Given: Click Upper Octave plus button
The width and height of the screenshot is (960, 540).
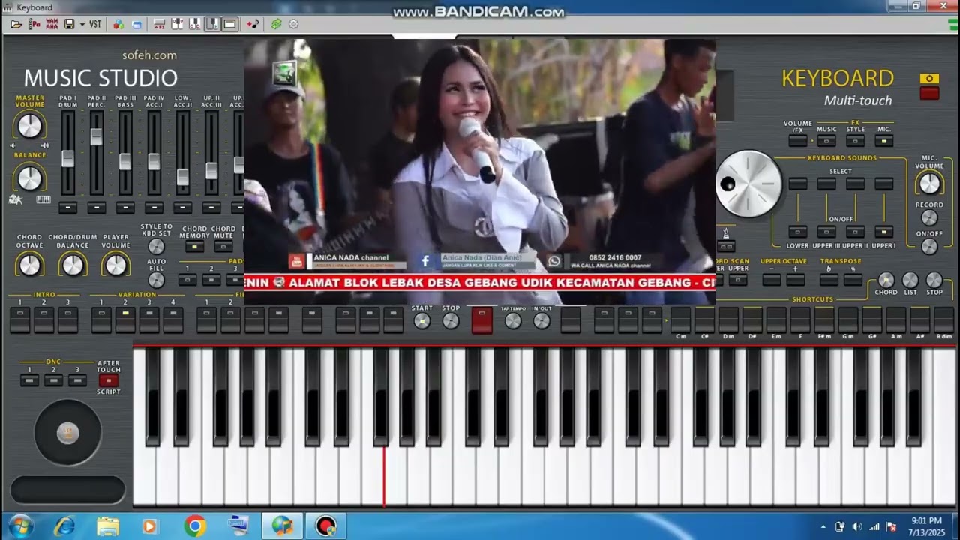Looking at the screenshot, I should pyautogui.click(x=795, y=280).
